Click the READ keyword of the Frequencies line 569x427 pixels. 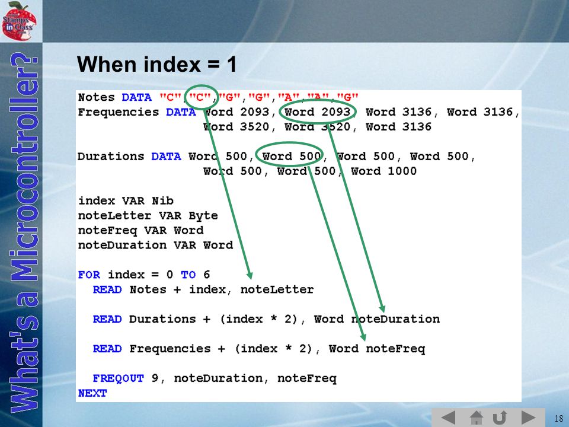[x=107, y=349]
